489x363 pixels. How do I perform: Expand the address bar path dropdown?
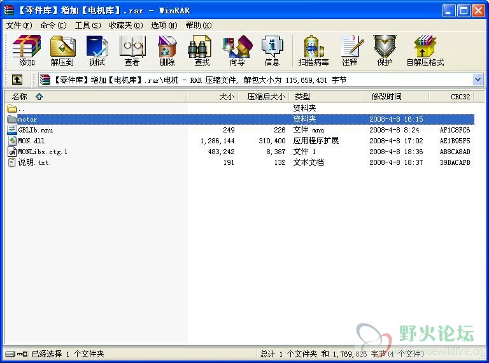[x=478, y=80]
